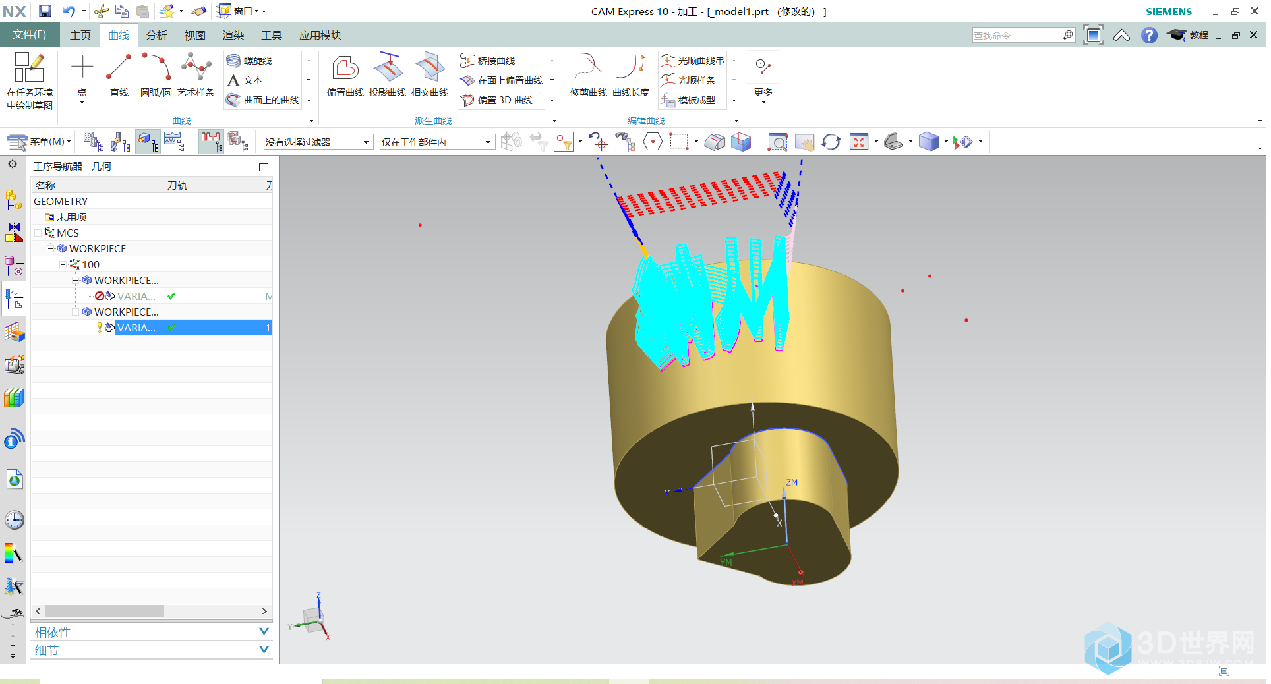
Task: Click the navigator horizontal scrollbar
Action: coord(104,612)
